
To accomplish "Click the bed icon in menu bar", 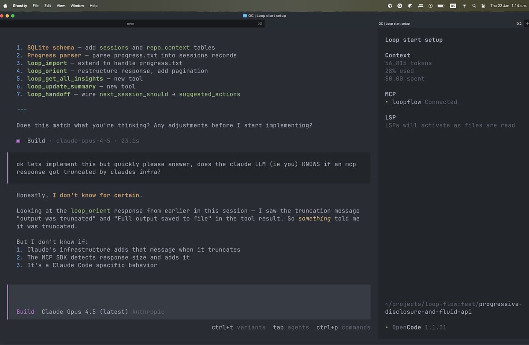I will pyautogui.click(x=421, y=6).
